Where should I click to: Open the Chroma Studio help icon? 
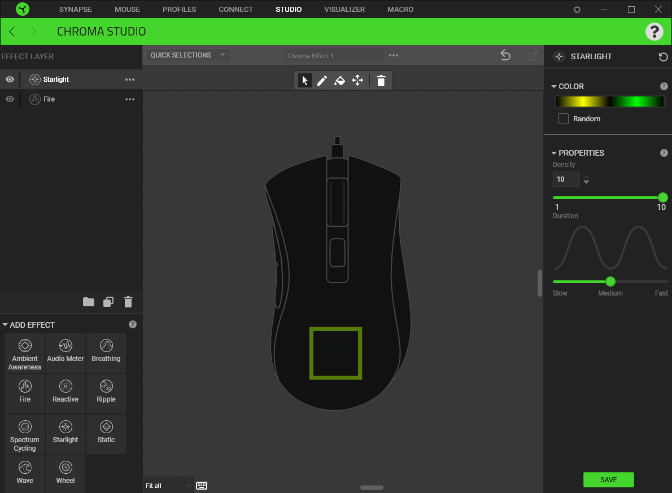click(x=654, y=31)
